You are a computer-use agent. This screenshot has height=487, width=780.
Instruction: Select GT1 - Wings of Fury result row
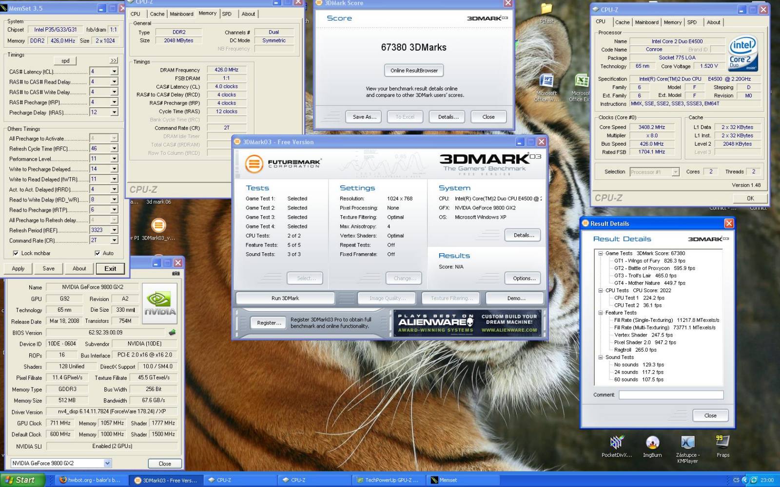[649, 261]
